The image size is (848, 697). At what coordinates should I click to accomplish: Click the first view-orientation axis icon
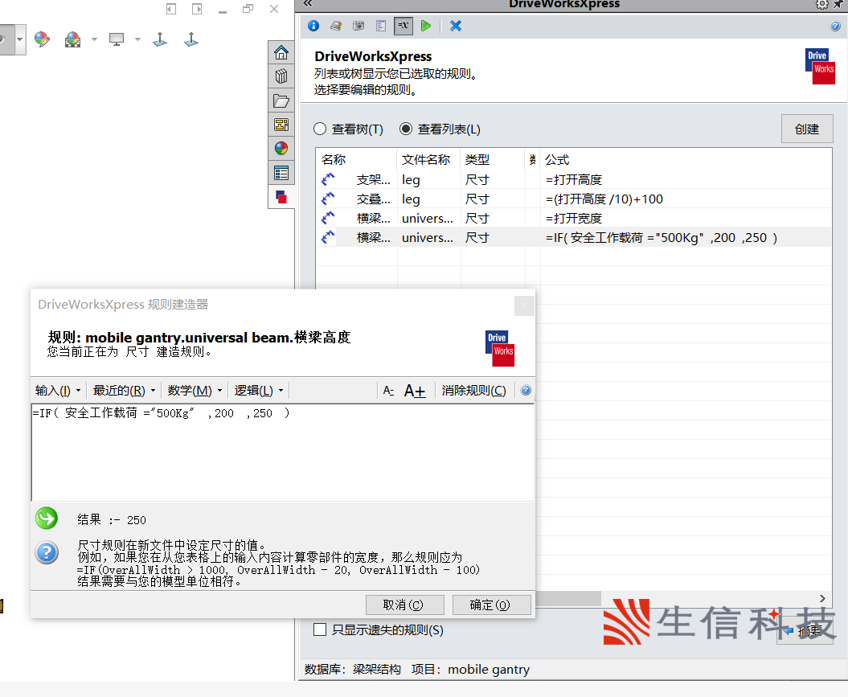(160, 39)
